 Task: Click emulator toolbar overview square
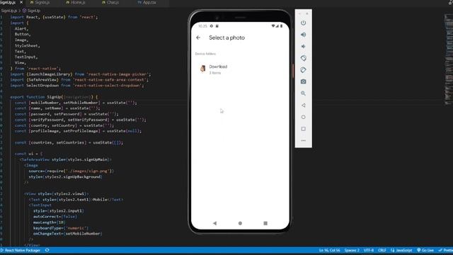tap(303, 129)
